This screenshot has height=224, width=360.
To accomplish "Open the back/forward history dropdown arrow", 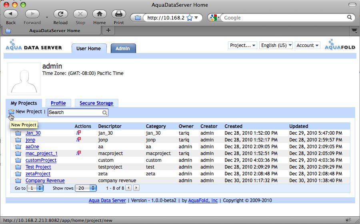I will pyautogui.click(x=47, y=18).
